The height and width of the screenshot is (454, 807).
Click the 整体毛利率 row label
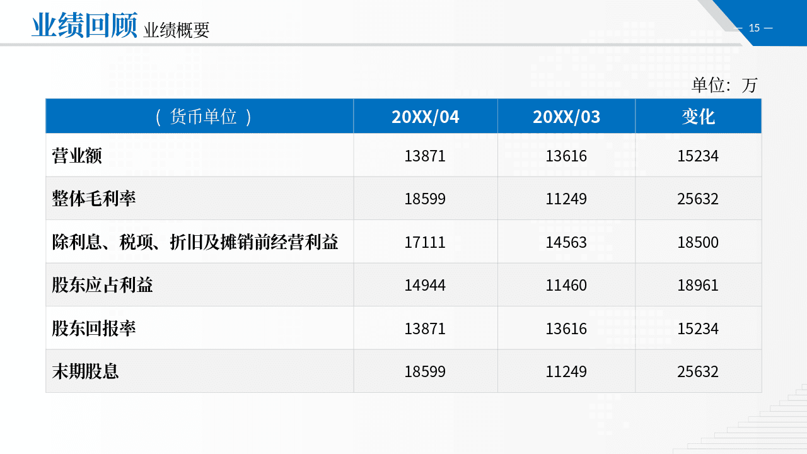point(94,199)
